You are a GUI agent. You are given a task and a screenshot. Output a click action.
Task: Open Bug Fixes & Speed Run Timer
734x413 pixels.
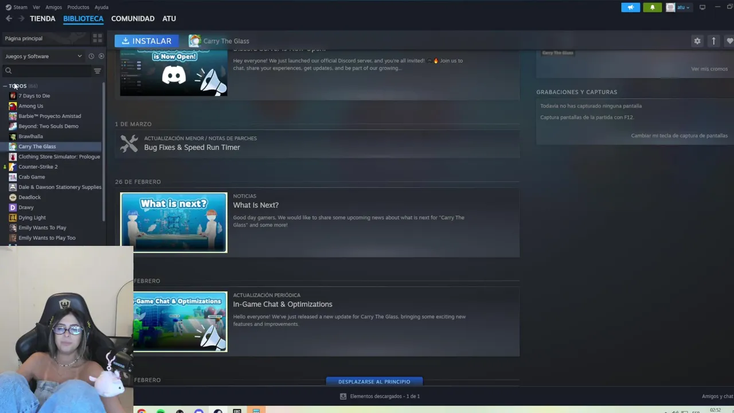pyautogui.click(x=192, y=147)
